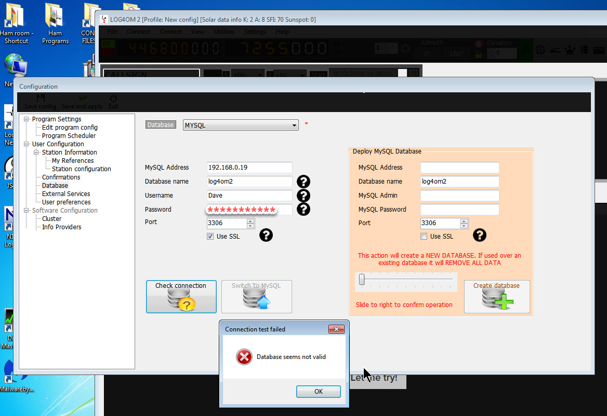607x416 pixels.
Task: Select the Database item in configuration tree
Action: [55, 185]
